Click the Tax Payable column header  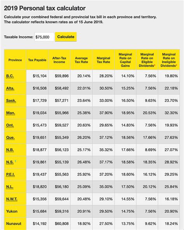point(37,60)
